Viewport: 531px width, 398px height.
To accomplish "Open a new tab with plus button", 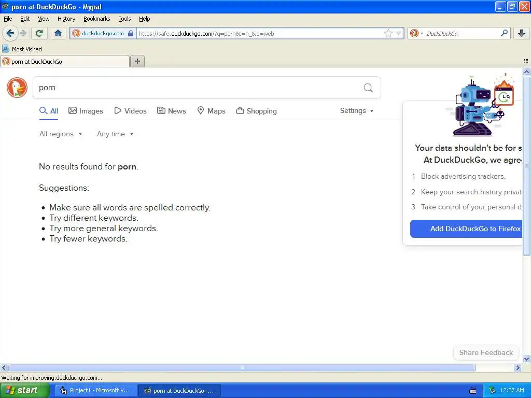I will click(137, 61).
